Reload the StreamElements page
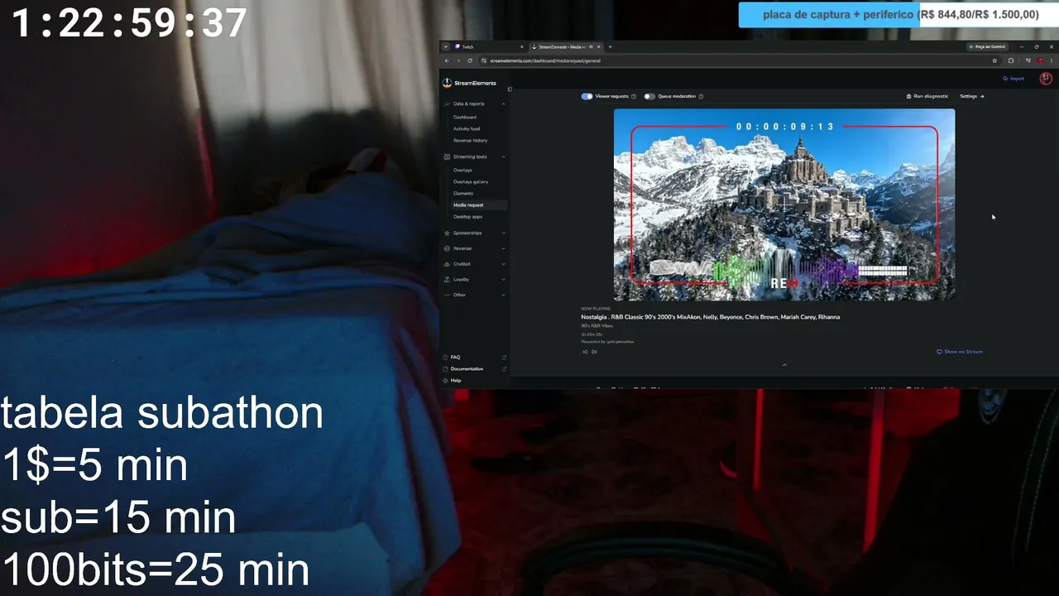The image size is (1059, 596). click(x=470, y=60)
